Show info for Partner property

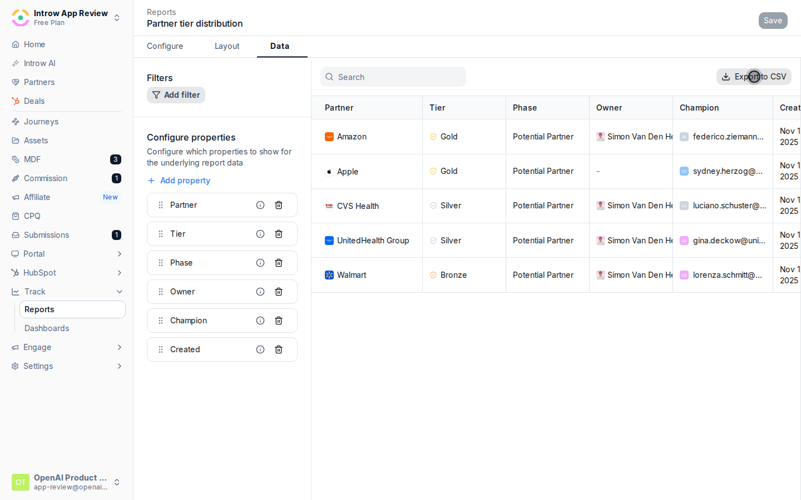pos(260,205)
